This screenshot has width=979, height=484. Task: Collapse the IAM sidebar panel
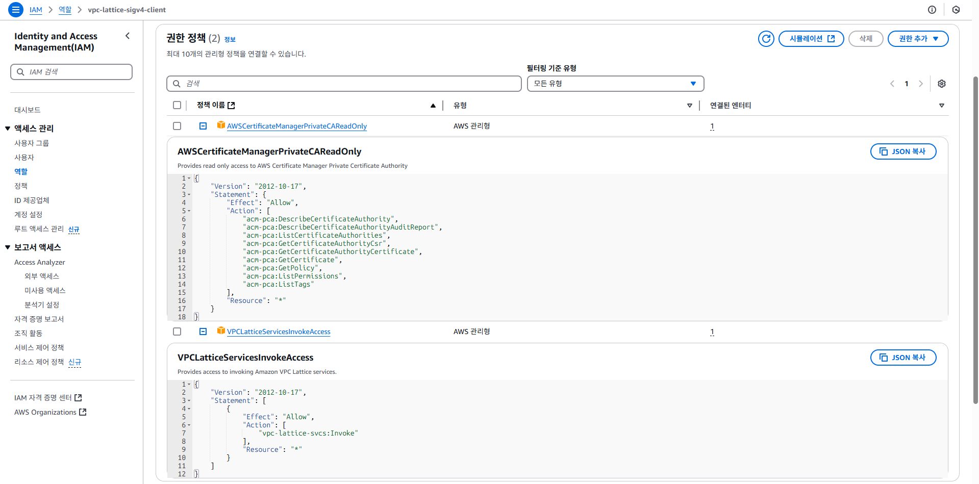click(x=128, y=36)
